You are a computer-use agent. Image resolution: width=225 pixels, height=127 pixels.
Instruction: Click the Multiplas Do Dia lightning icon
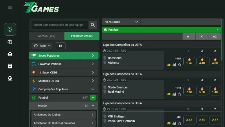(34, 81)
